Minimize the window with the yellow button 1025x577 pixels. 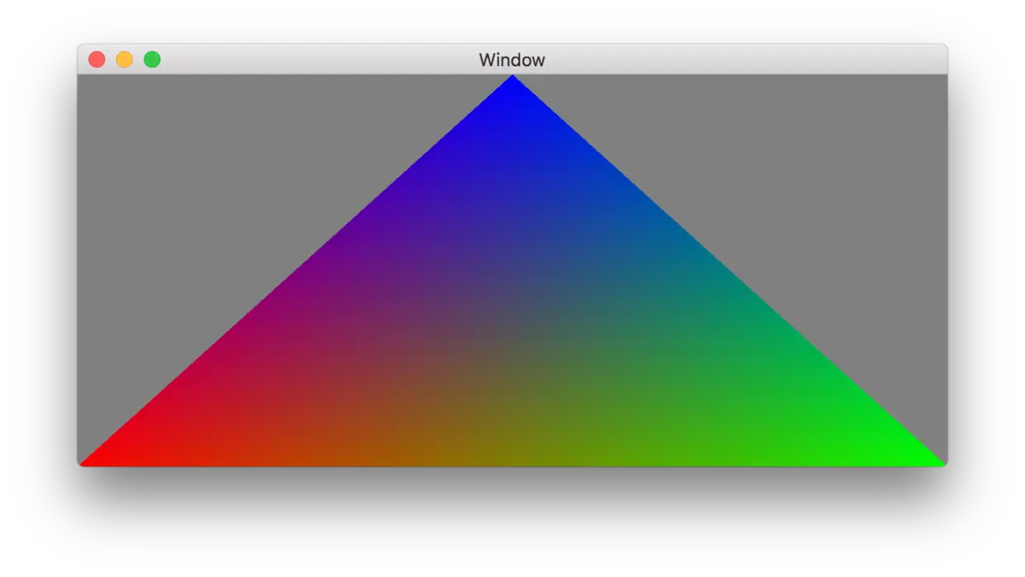coord(124,59)
